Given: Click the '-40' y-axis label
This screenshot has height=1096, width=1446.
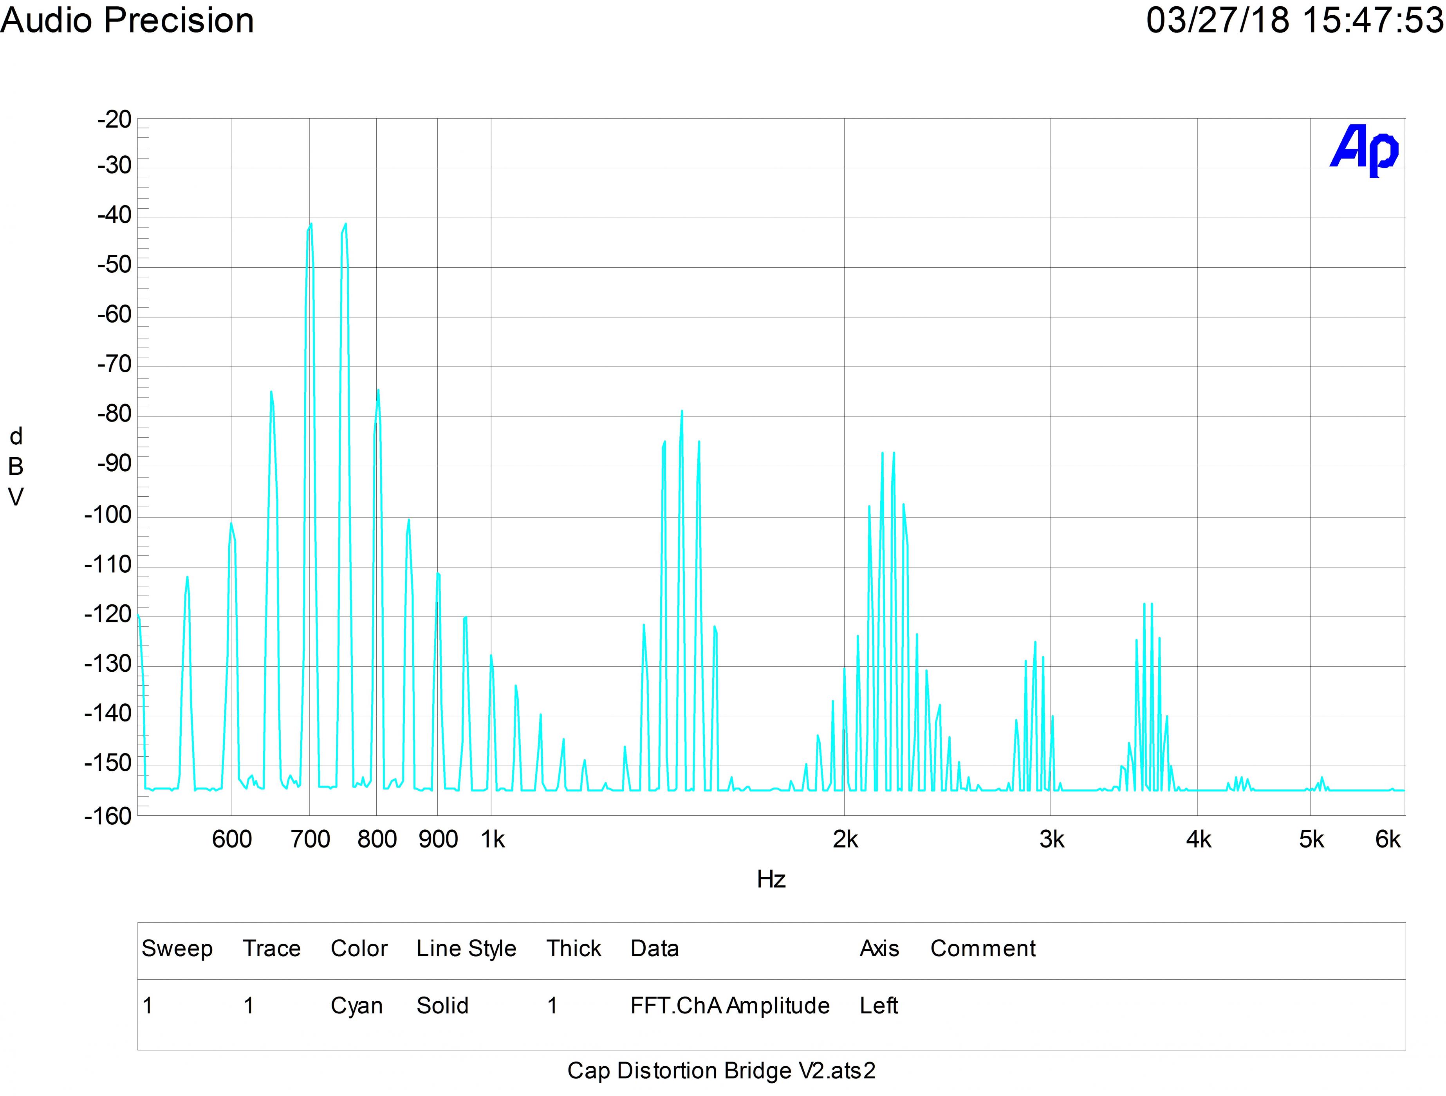Looking at the screenshot, I should (114, 215).
